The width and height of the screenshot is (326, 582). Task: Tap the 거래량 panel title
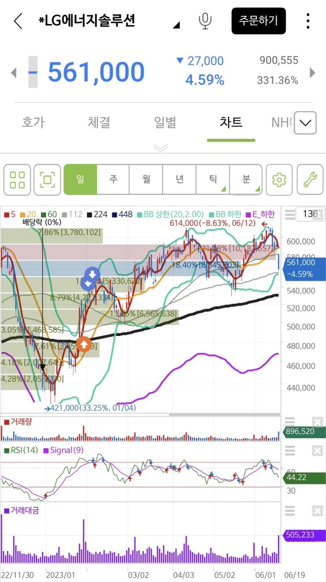click(18, 422)
